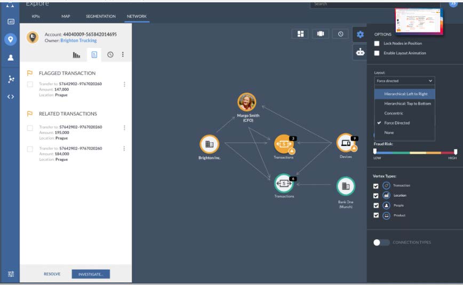Open the dashboard icon in left sidebar
Screen dimensions: 463x285
click(11, 21)
